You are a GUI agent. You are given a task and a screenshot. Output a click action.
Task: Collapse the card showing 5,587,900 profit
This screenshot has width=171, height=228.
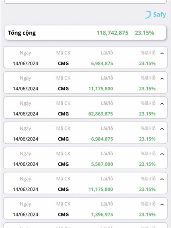[x=162, y=154]
